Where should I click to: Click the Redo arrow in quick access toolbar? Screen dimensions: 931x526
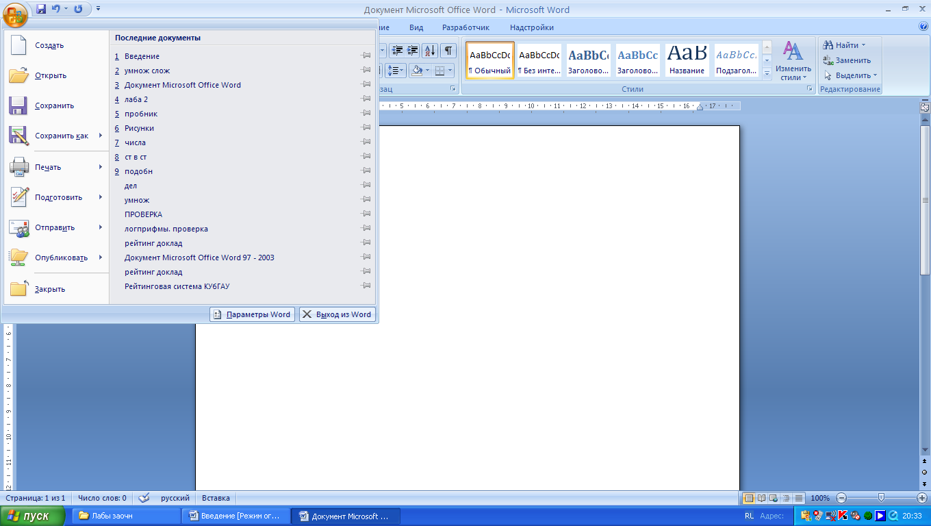(x=78, y=10)
